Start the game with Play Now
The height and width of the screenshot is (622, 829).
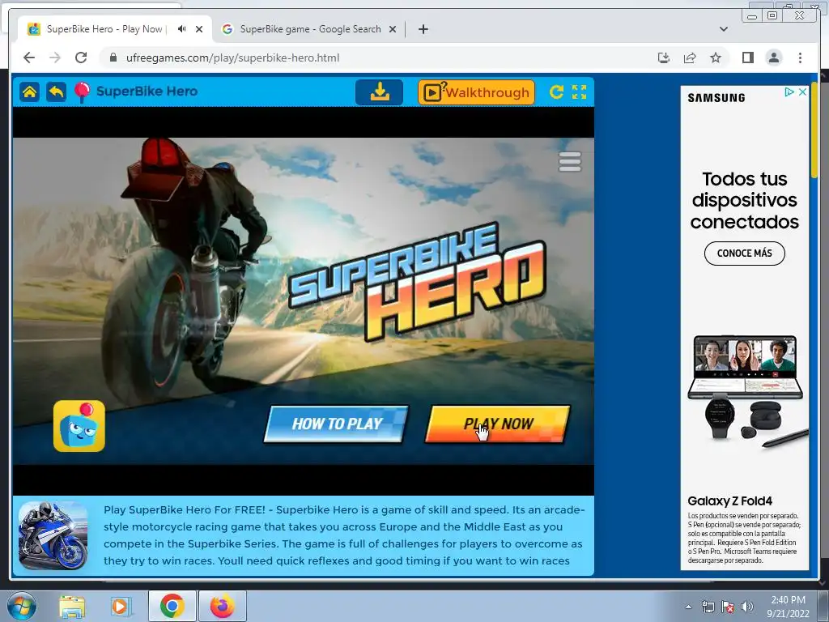tap(498, 424)
